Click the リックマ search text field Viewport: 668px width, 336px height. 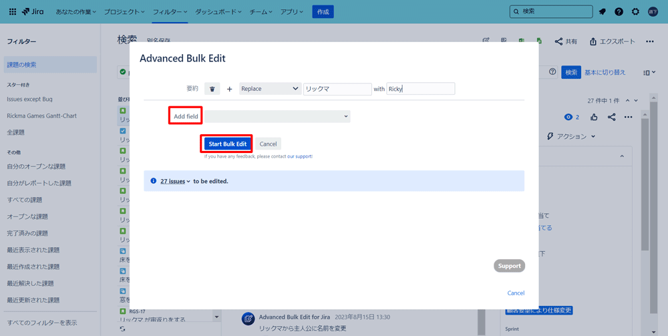click(x=337, y=89)
